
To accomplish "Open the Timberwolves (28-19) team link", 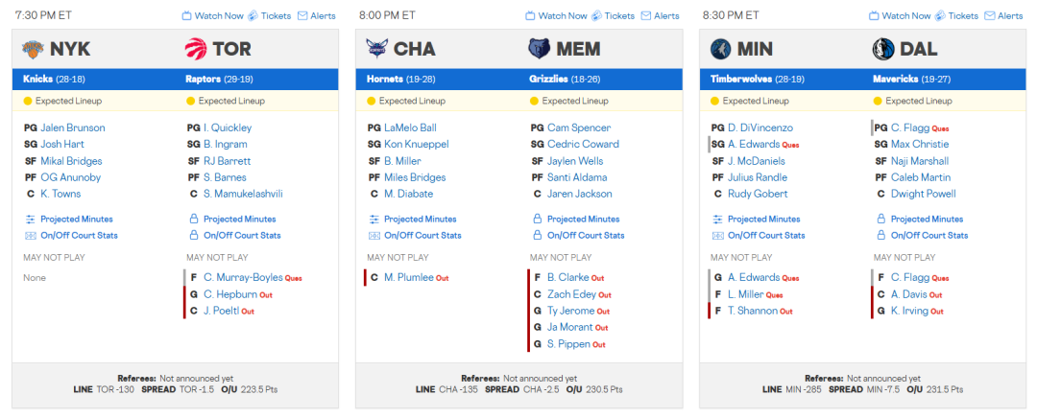I will pyautogui.click(x=744, y=79).
